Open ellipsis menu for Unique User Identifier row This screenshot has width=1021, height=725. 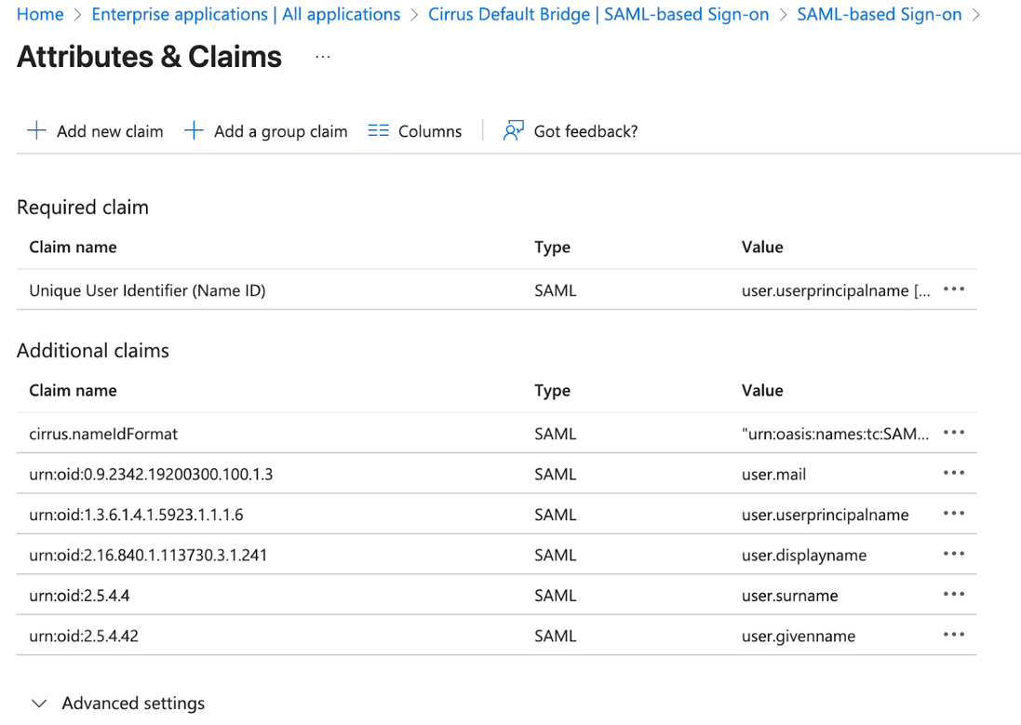pos(953,289)
